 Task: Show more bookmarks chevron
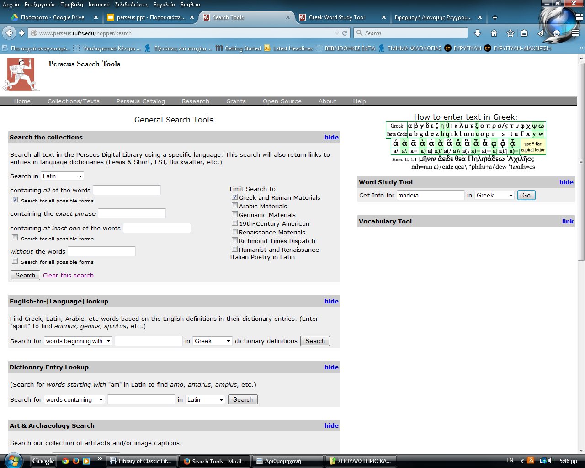point(581,48)
